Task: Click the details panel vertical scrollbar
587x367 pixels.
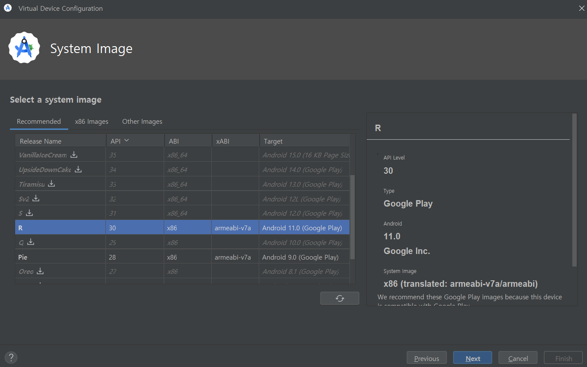Action: click(574, 190)
